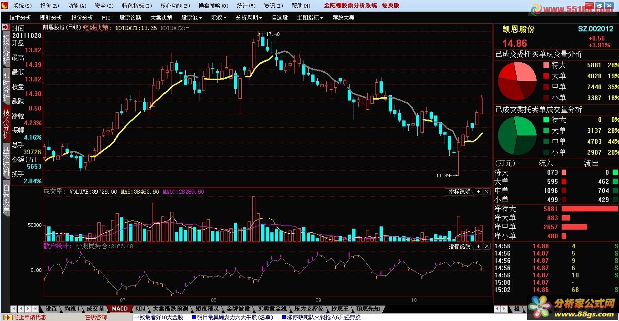The width and height of the screenshot is (619, 321).
Task: Expand the 股票池 toolbar dropdown
Action: [192, 17]
